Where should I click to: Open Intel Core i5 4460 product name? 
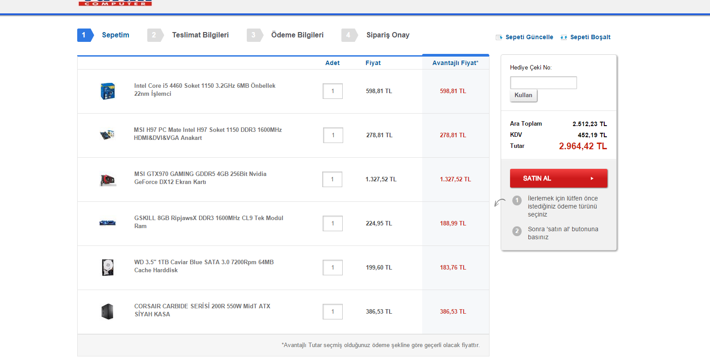205,90
